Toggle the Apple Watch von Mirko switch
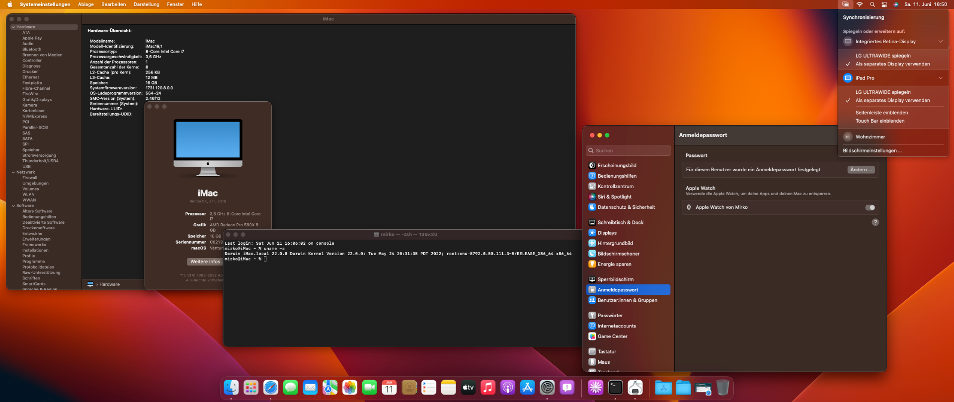 tap(870, 207)
